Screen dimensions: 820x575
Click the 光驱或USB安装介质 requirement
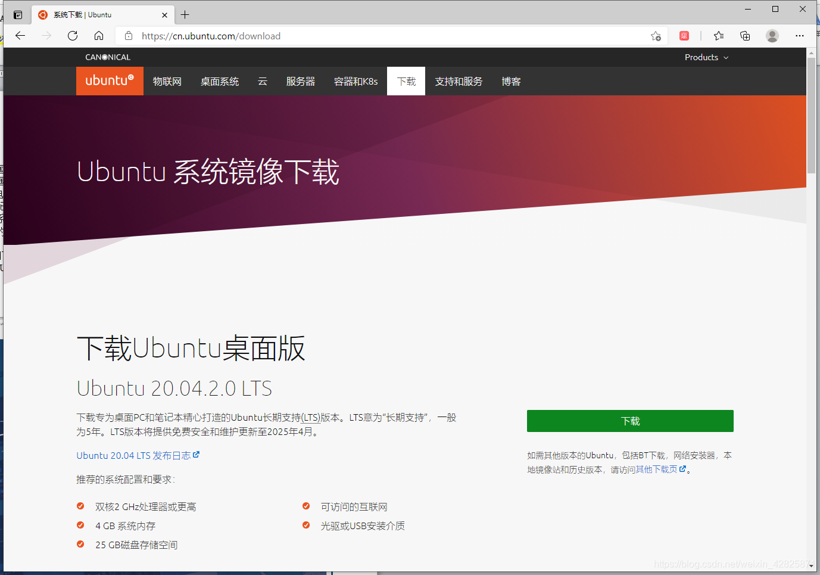(363, 526)
